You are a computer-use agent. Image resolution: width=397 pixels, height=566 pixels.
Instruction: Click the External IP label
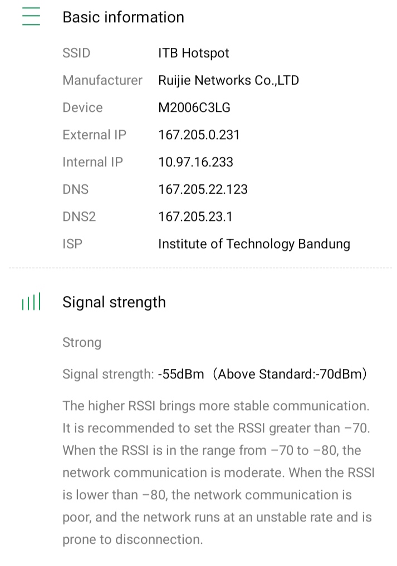(94, 135)
